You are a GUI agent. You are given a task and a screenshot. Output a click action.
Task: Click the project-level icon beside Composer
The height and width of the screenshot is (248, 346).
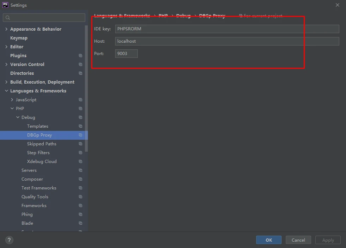tap(80, 179)
